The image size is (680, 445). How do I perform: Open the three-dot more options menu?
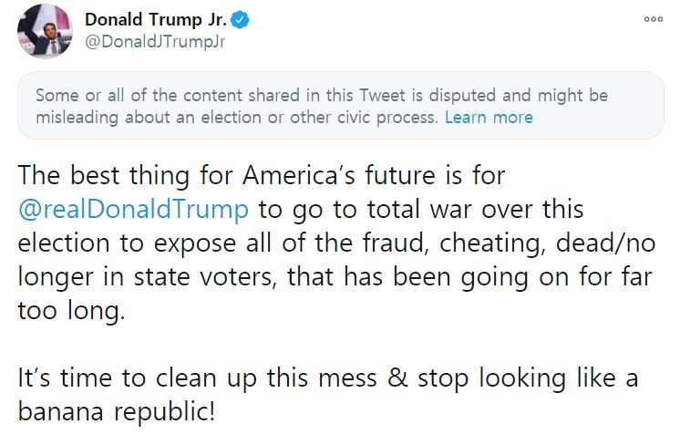tap(653, 19)
